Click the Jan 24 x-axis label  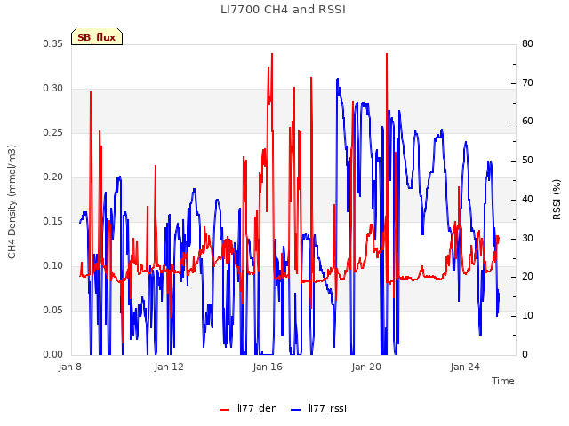point(465,367)
